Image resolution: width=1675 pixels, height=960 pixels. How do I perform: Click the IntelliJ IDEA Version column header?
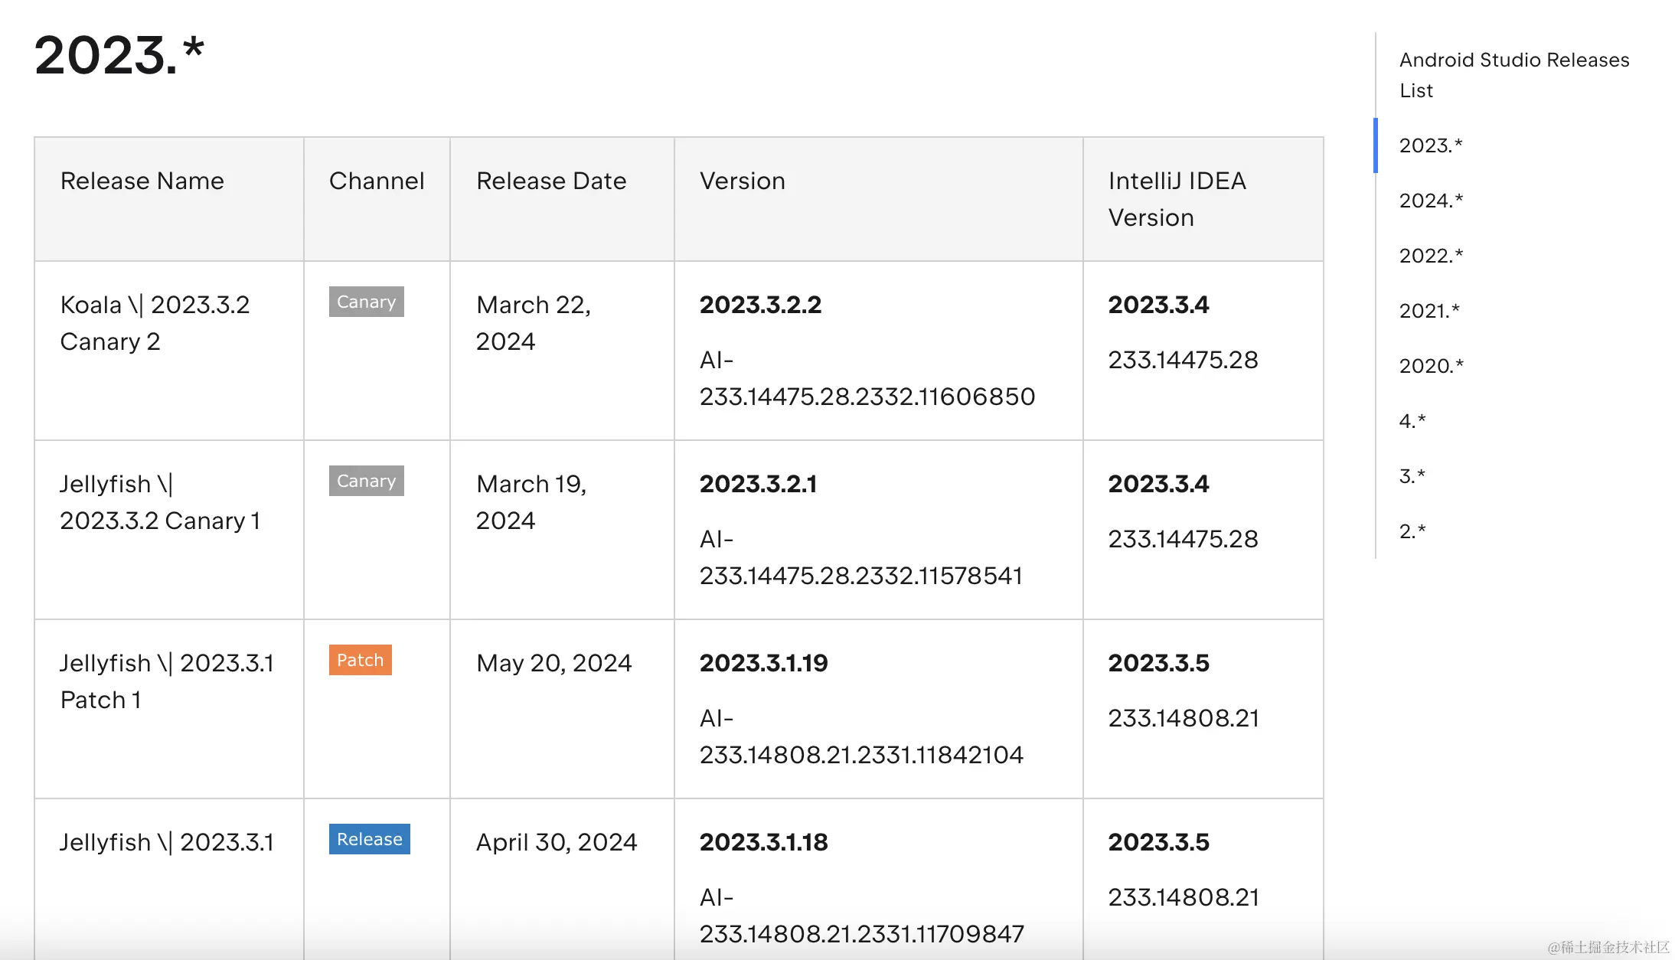click(1177, 199)
